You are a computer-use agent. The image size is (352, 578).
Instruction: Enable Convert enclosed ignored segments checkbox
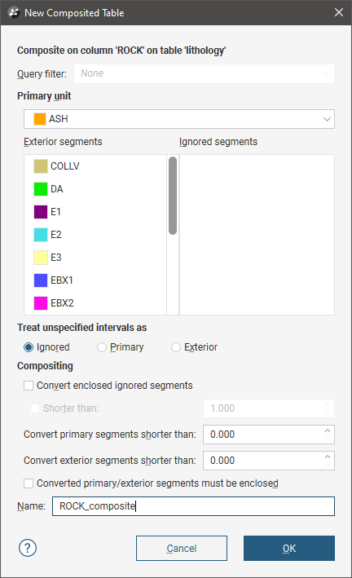coord(29,386)
